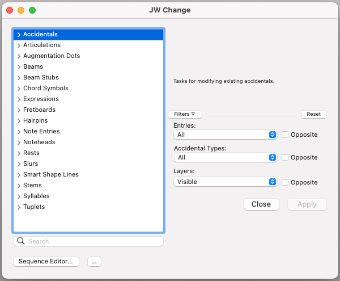Screen dimensions: 340x281
Task: Toggle Opposite checkbox for Layers
Action: (x=284, y=182)
